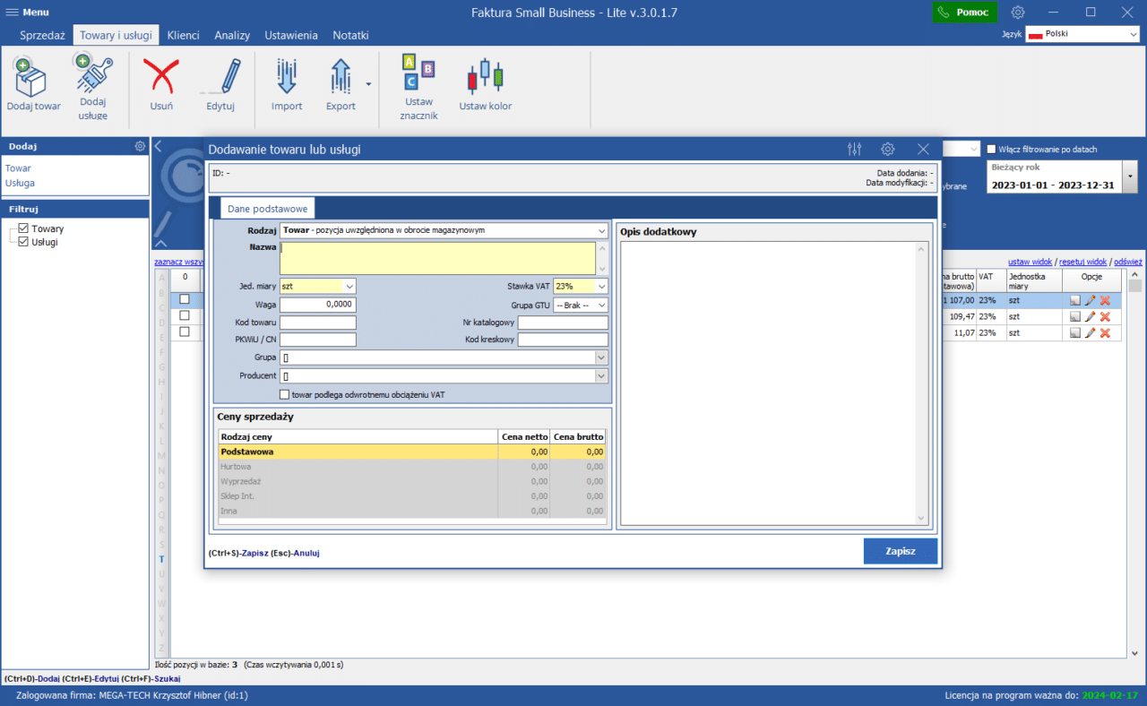The image size is (1147, 706).
Task: Click the picture icon in the 1 107,00 row
Action: point(1075,300)
